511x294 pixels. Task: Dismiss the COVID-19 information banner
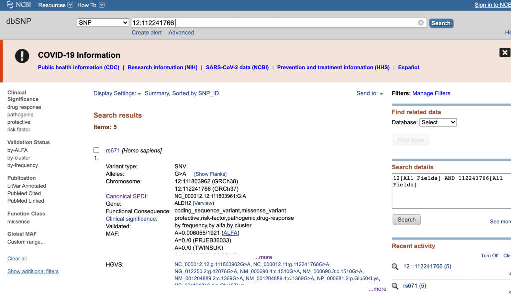tap(504, 52)
